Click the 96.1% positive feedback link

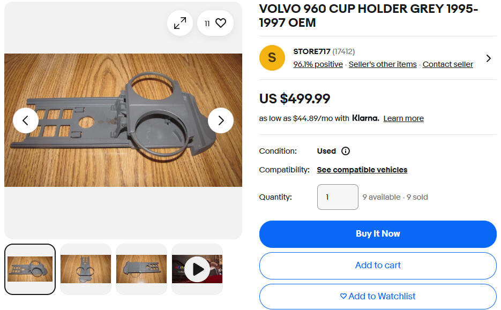[x=318, y=64]
